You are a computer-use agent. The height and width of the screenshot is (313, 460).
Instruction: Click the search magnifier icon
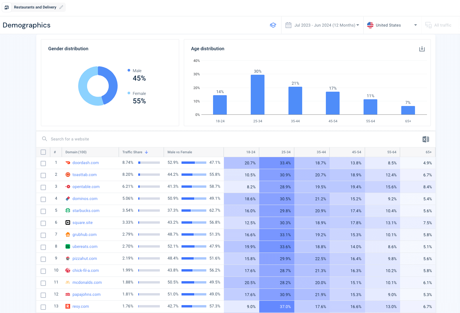(x=44, y=139)
